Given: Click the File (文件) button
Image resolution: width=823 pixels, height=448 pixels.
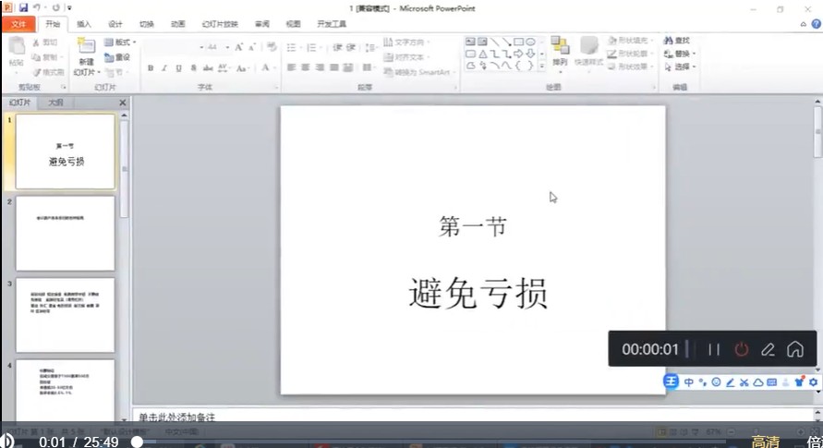Looking at the screenshot, I should pyautogui.click(x=19, y=24).
